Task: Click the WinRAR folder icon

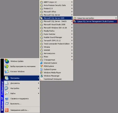Action: tap(41, 50)
